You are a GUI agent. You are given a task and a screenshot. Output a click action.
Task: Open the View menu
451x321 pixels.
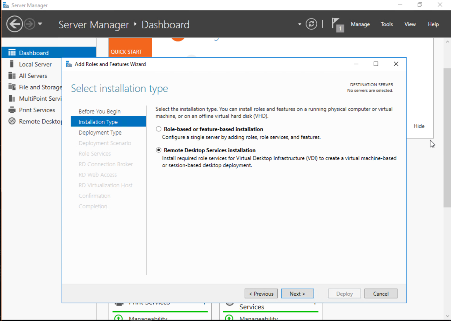[x=410, y=24]
